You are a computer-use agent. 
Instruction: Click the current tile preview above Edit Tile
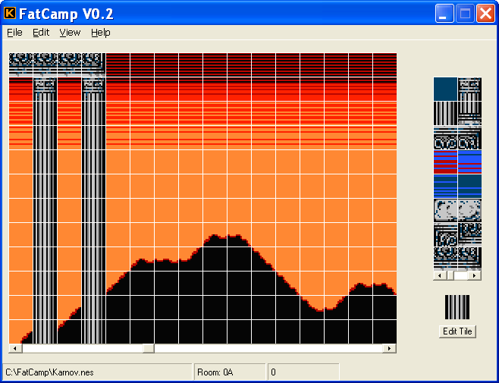tap(457, 307)
